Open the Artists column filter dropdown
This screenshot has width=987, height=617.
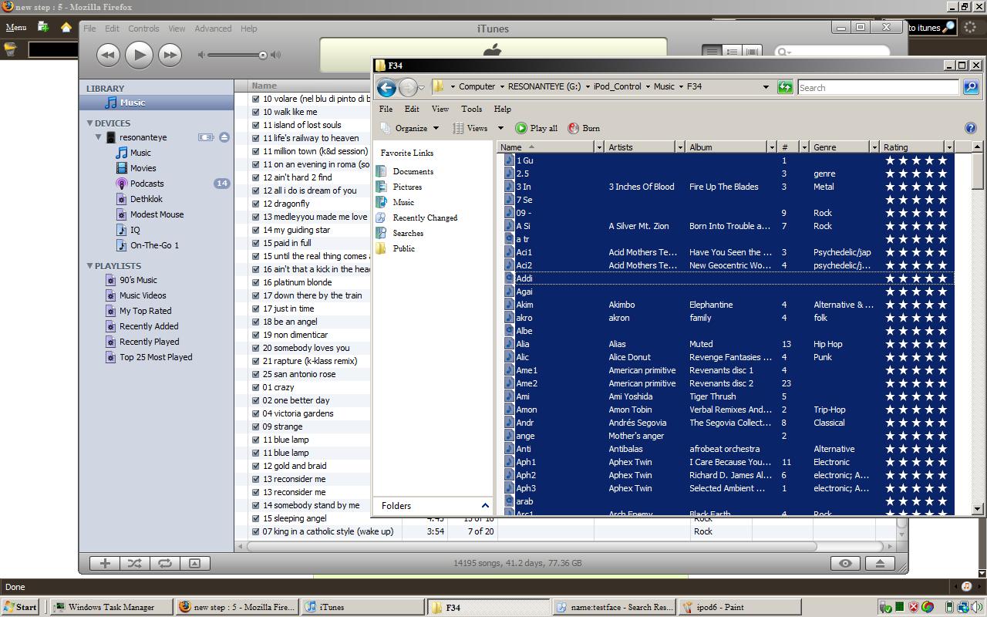pos(680,147)
